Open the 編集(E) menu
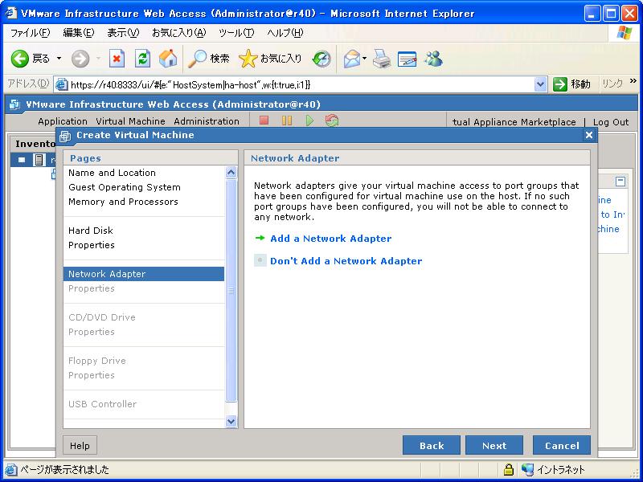The image size is (643, 482). tap(79, 33)
